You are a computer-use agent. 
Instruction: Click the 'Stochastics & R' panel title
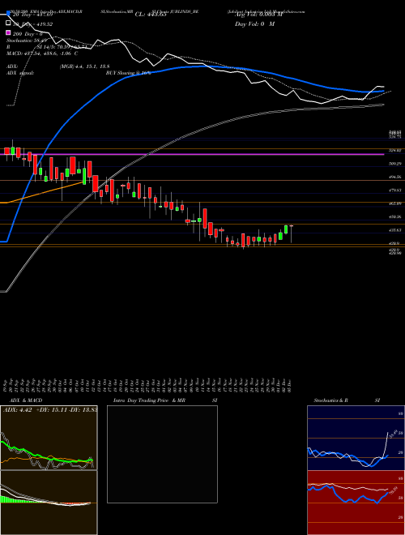pyautogui.click(x=330, y=400)
